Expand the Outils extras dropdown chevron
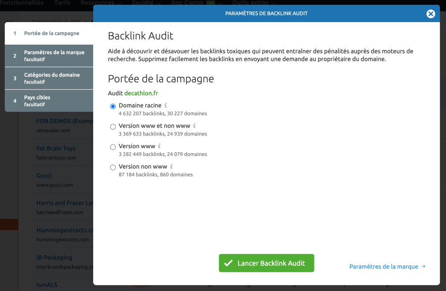 pos(273,3)
